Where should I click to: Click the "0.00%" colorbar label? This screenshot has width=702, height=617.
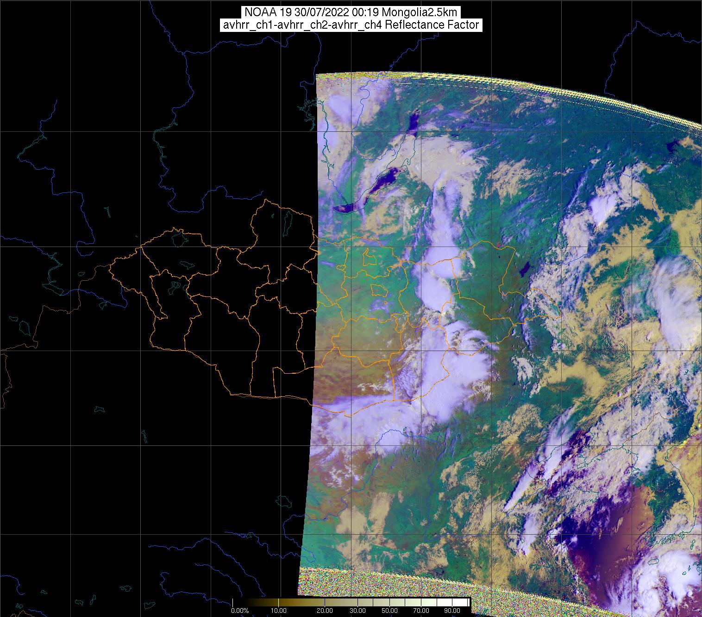pyautogui.click(x=240, y=611)
